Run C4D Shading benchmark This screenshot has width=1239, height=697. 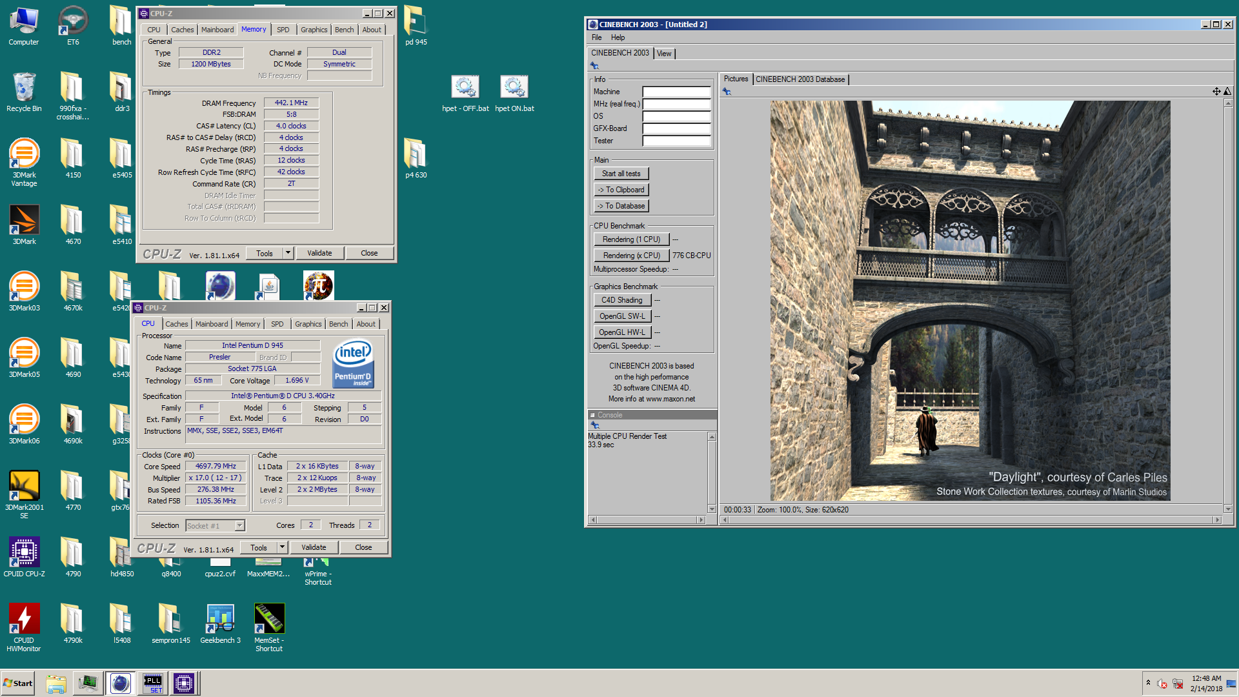click(x=622, y=300)
